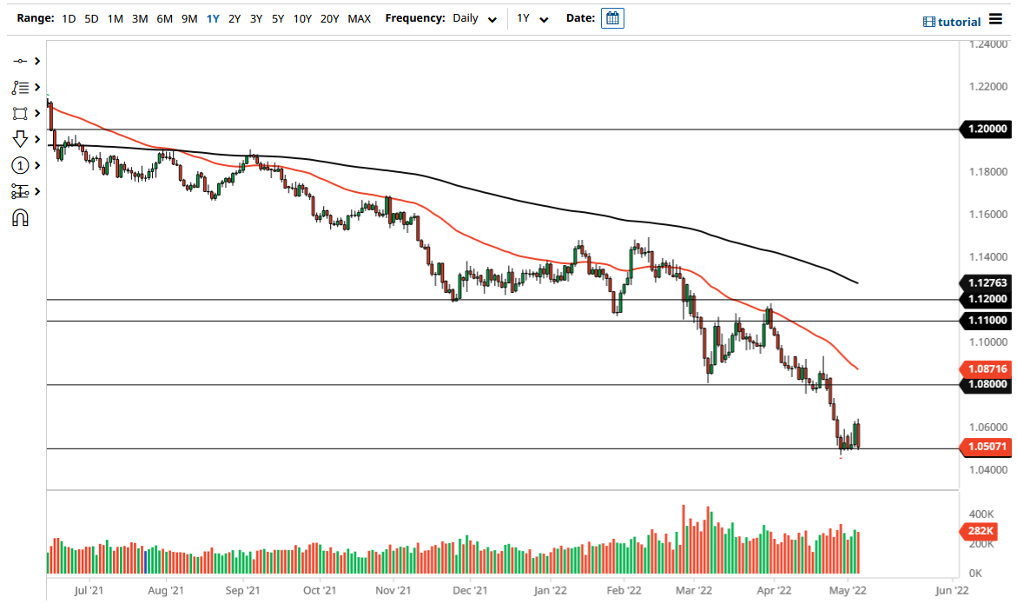Open the measurement tool in the sidebar
Image resolution: width=1017 pixels, height=604 pixels.
pyautogui.click(x=19, y=190)
